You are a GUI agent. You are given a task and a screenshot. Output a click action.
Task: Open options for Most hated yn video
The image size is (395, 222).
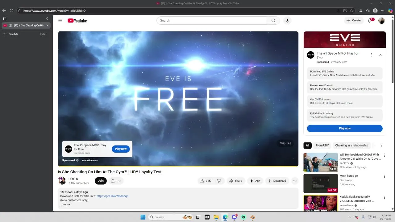[x=385, y=176]
